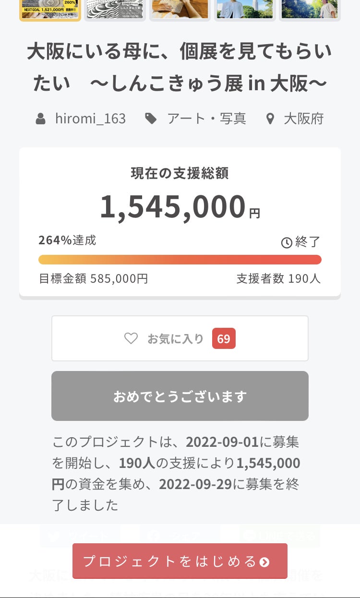Select the fifth thumbnail with green trees

tap(310, 10)
